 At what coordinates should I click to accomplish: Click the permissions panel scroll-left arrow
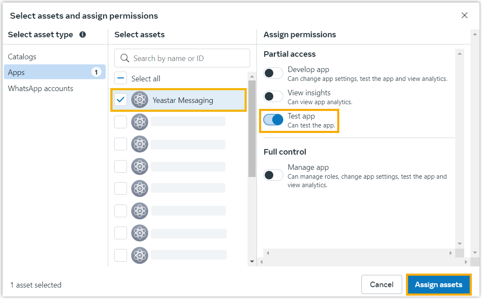click(267, 253)
